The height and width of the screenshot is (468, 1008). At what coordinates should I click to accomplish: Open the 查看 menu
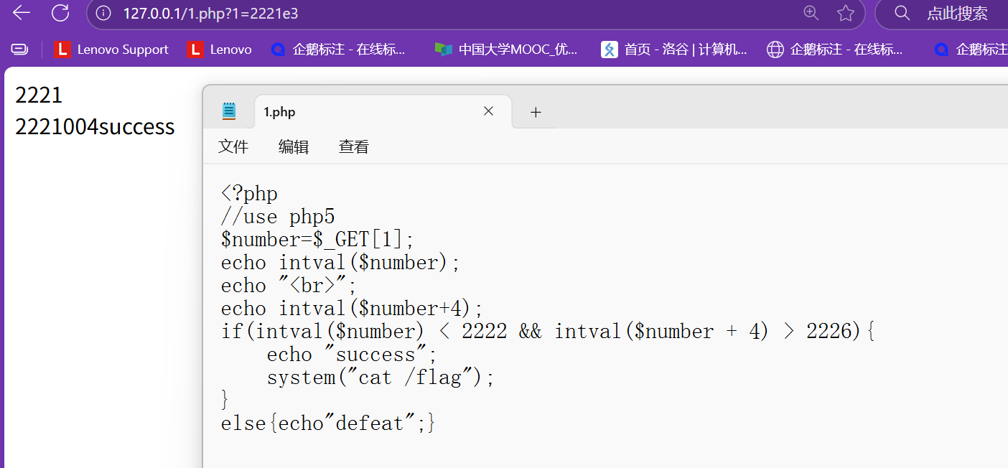click(354, 147)
